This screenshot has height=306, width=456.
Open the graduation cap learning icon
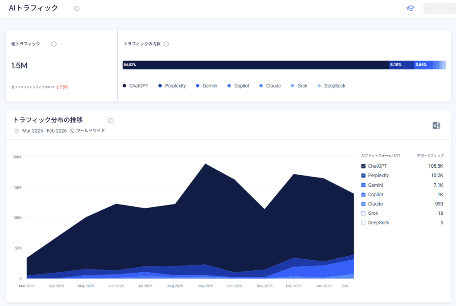click(x=410, y=8)
